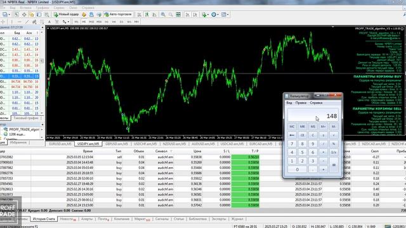Select the candlestick chart type icon
Image resolution: width=406 pixels, height=228 pixels.
[147, 15]
